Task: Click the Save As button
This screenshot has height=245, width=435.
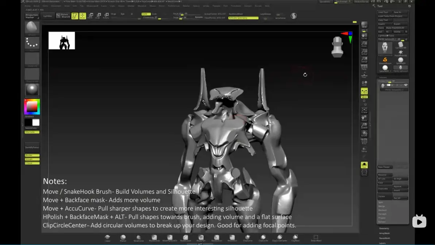Action: tap(400, 12)
